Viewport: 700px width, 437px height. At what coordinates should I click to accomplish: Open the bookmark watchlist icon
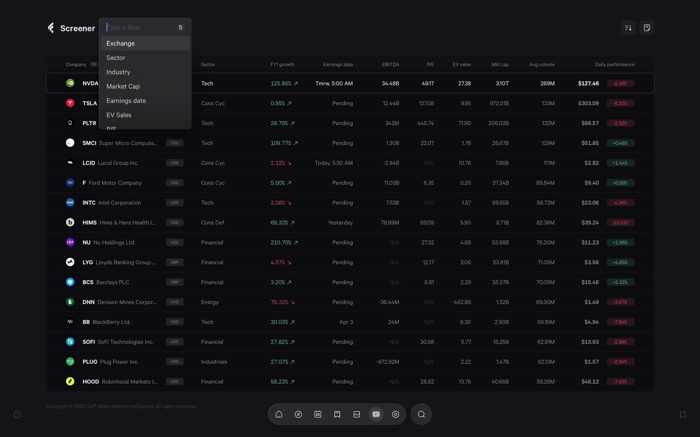tap(337, 414)
